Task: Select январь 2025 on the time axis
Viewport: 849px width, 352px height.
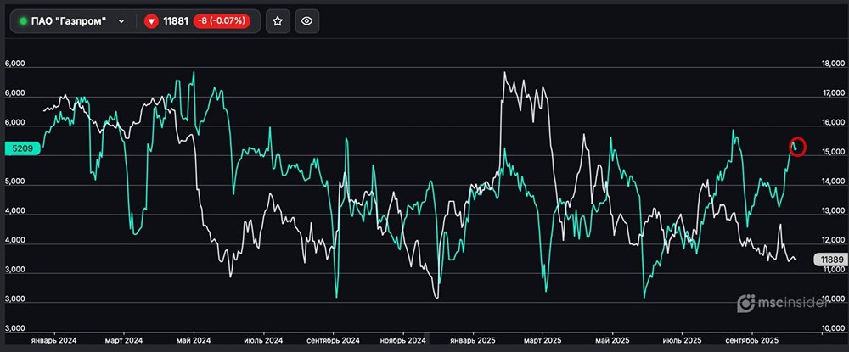Action: coord(474,340)
